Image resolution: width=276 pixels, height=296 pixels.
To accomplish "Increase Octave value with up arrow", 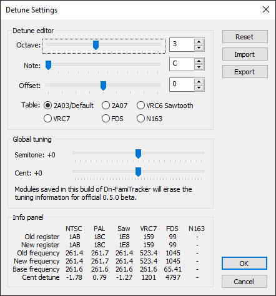I will (x=199, y=42).
